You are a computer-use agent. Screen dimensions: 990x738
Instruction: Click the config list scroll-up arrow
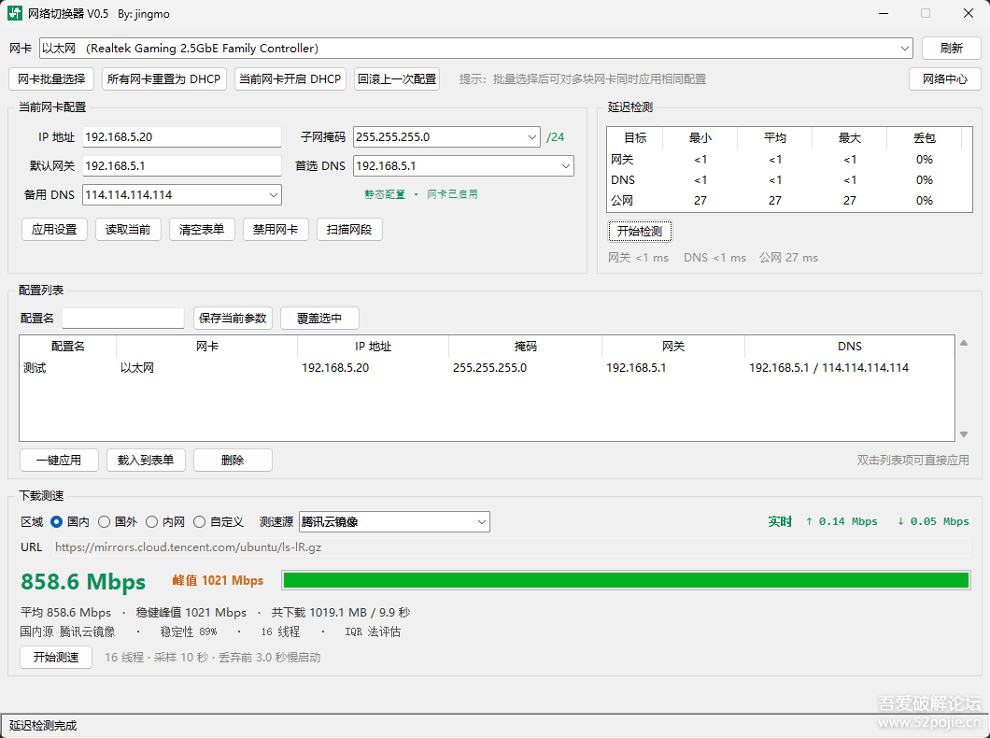pyautogui.click(x=964, y=343)
